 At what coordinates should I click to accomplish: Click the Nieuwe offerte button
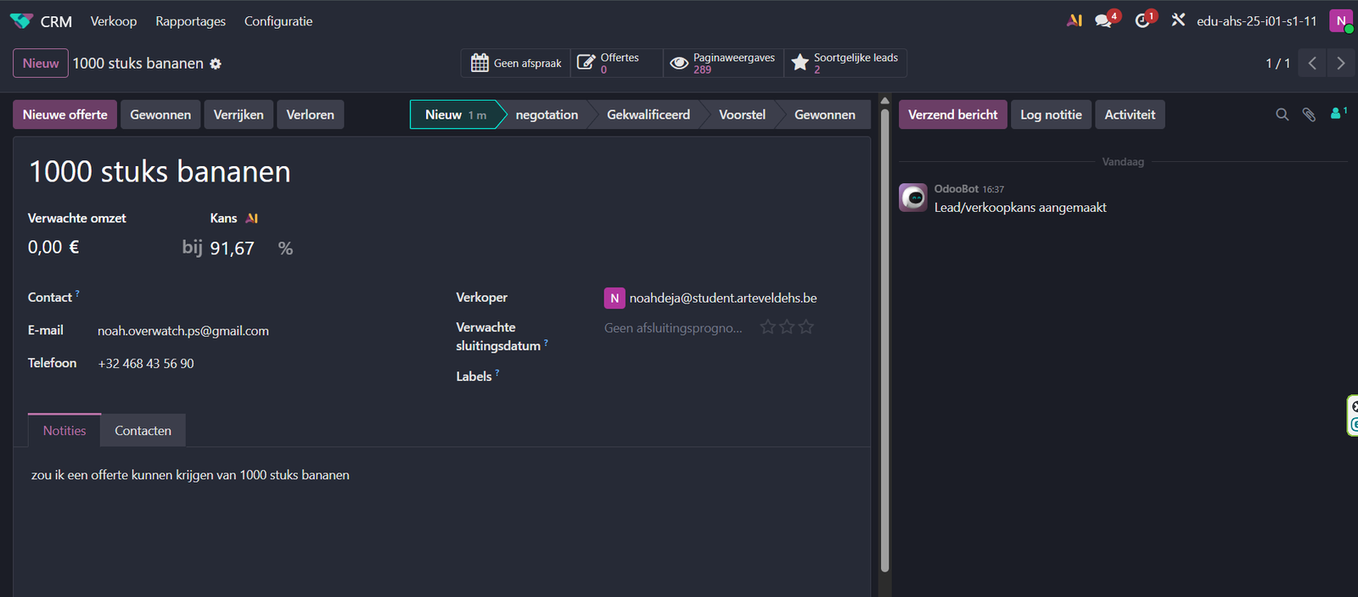pyautogui.click(x=65, y=114)
